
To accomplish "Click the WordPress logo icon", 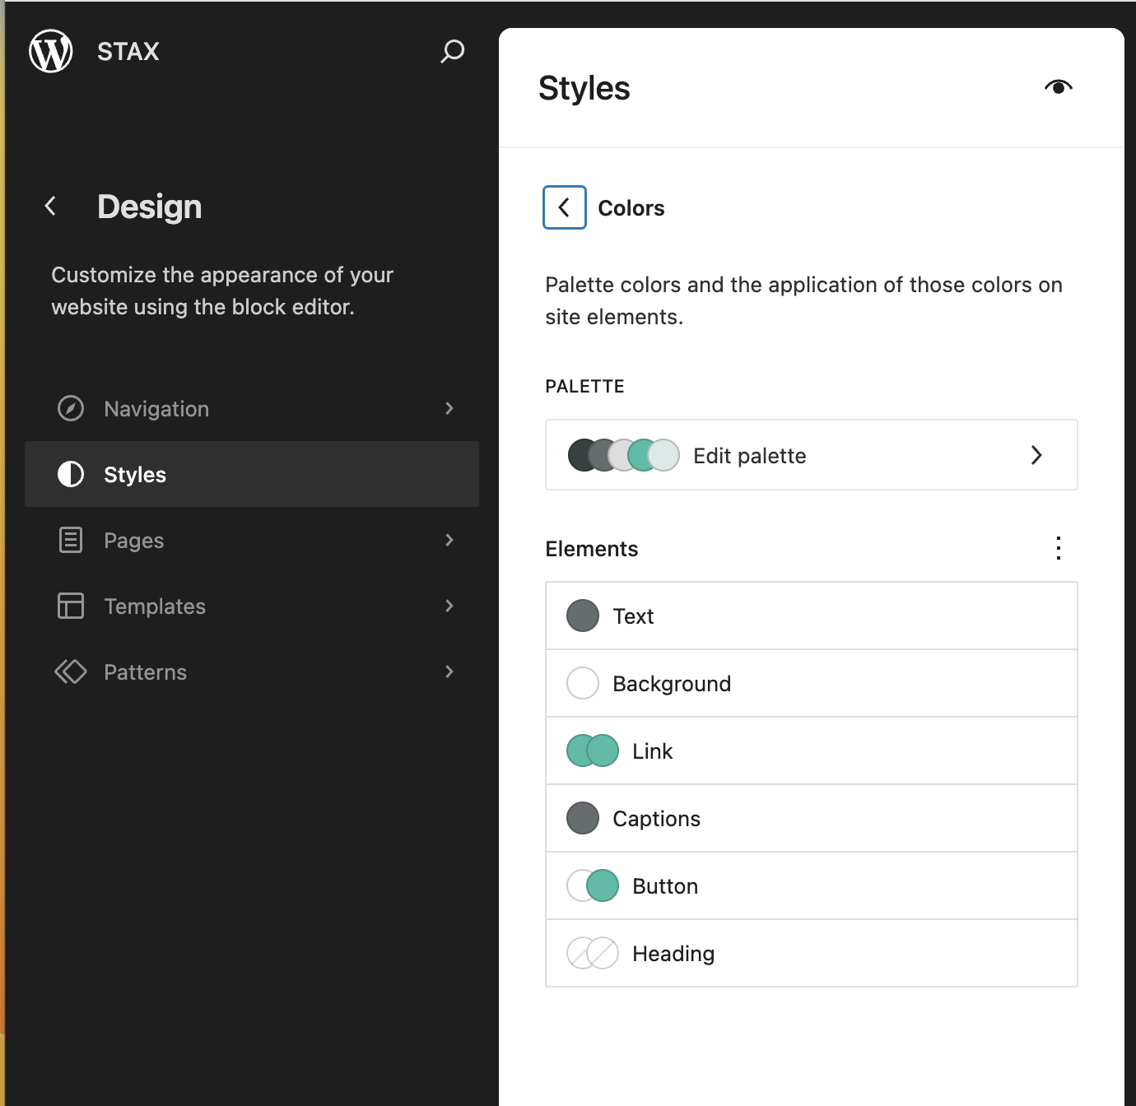I will pyautogui.click(x=51, y=51).
